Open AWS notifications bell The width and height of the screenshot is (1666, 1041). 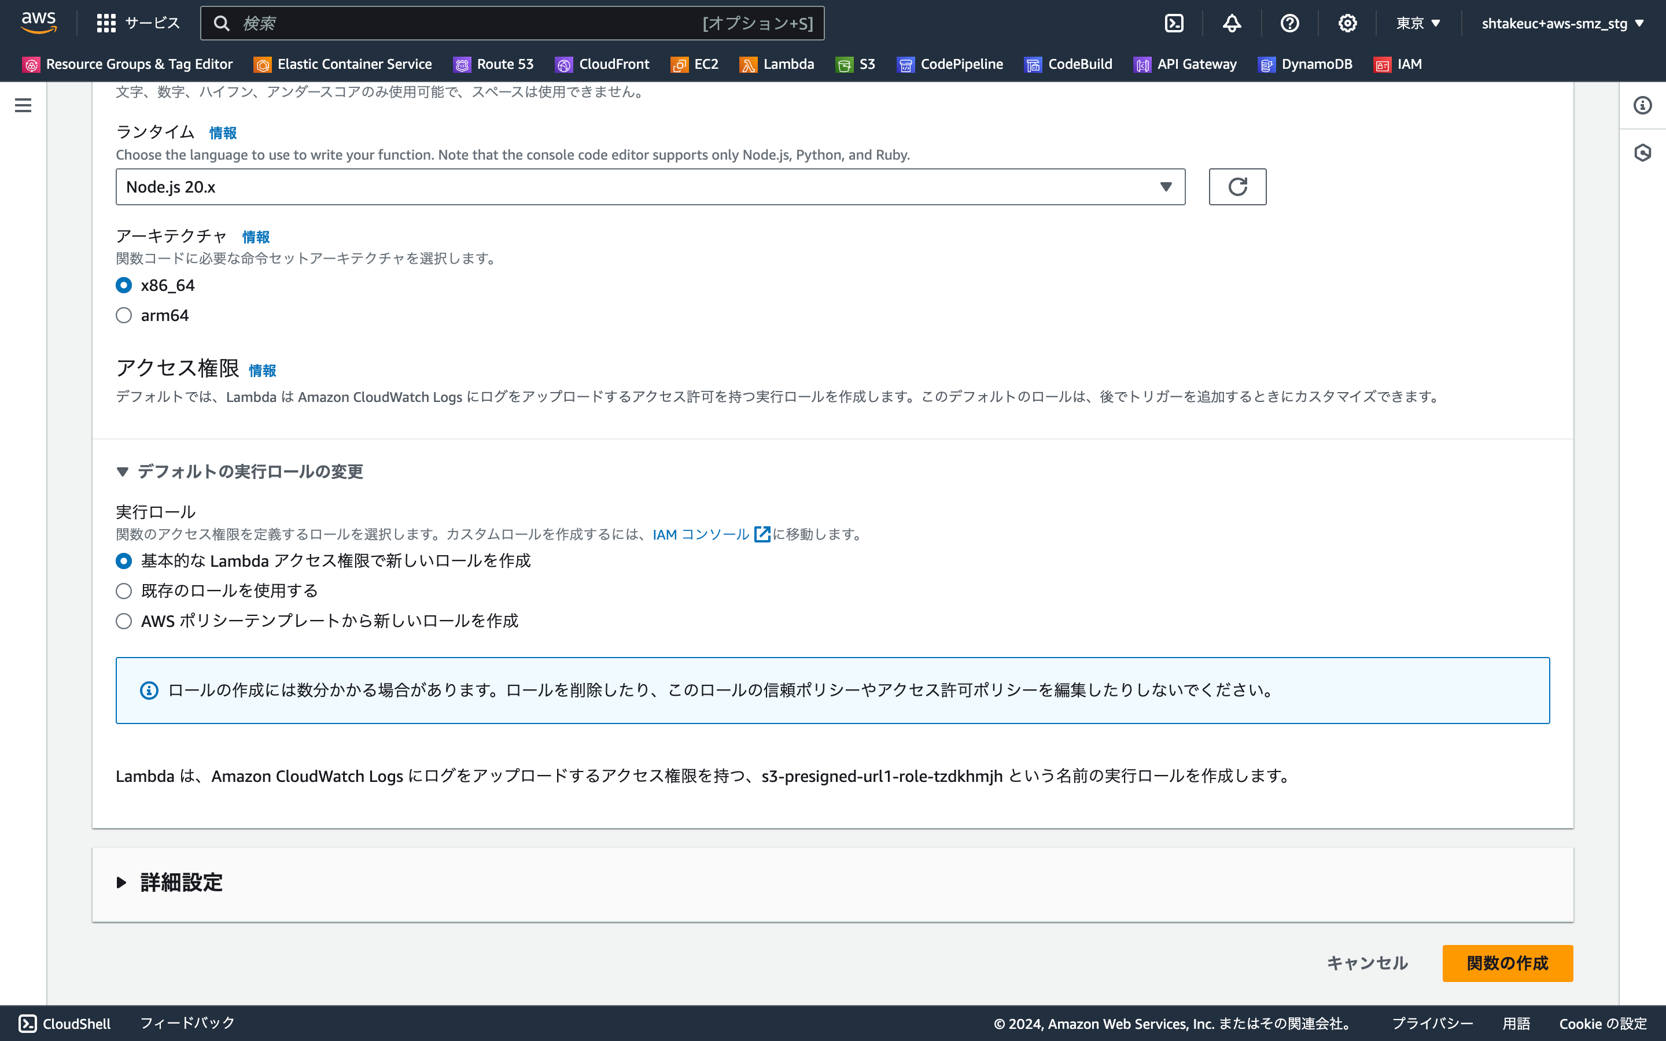tap(1232, 23)
